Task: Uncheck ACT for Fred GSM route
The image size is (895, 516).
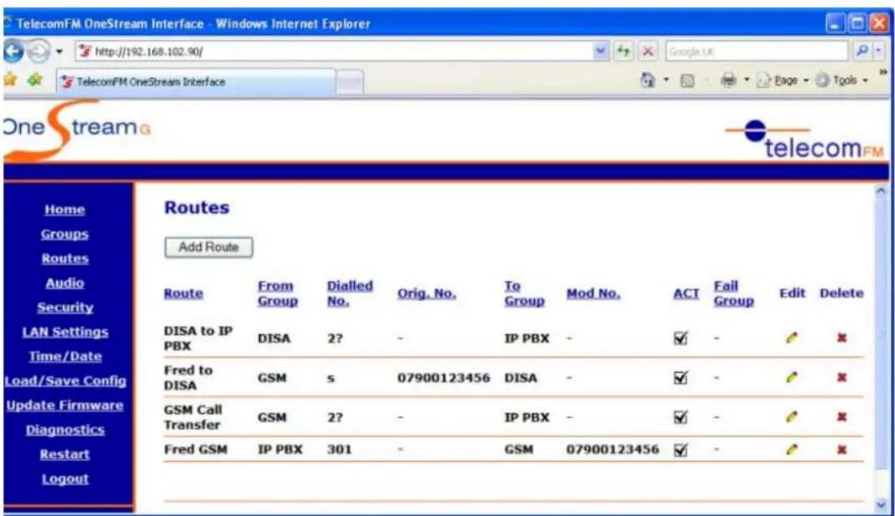Action: coord(680,450)
